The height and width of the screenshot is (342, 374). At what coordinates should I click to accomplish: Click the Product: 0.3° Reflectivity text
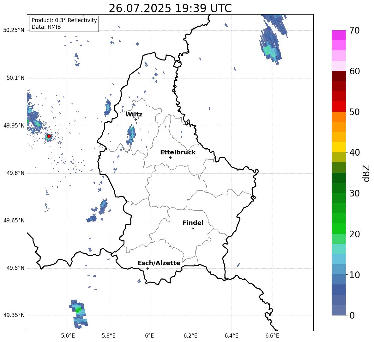pos(64,20)
